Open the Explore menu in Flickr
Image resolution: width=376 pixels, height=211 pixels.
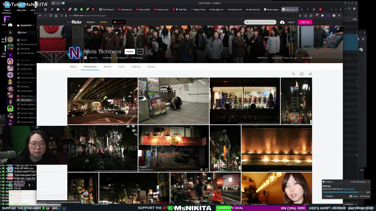91,22
